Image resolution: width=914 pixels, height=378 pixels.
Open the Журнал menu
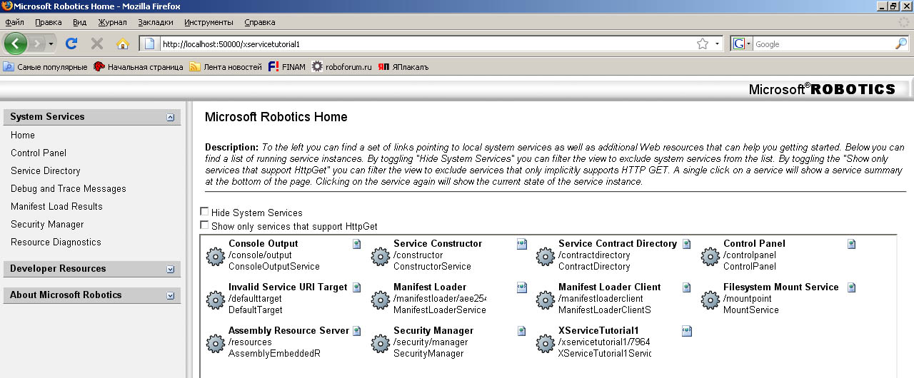112,22
